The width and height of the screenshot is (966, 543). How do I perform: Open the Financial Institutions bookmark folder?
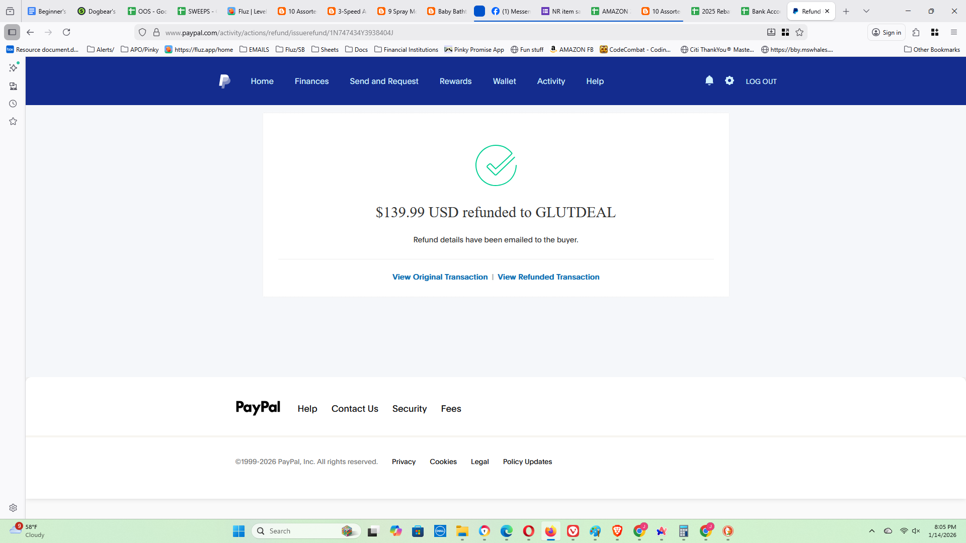click(406, 49)
